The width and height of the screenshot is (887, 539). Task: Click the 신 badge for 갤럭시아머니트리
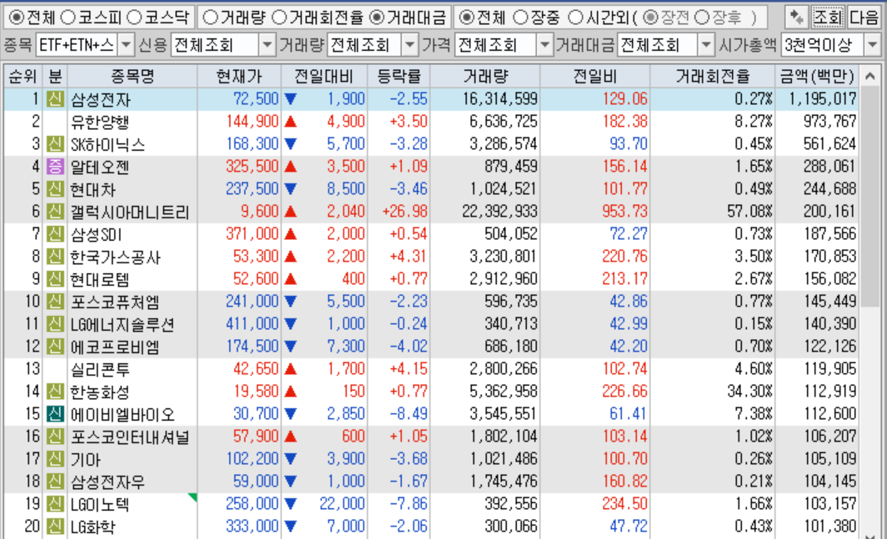tap(55, 212)
